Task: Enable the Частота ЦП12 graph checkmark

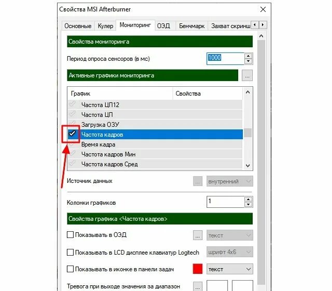Action: click(x=73, y=104)
